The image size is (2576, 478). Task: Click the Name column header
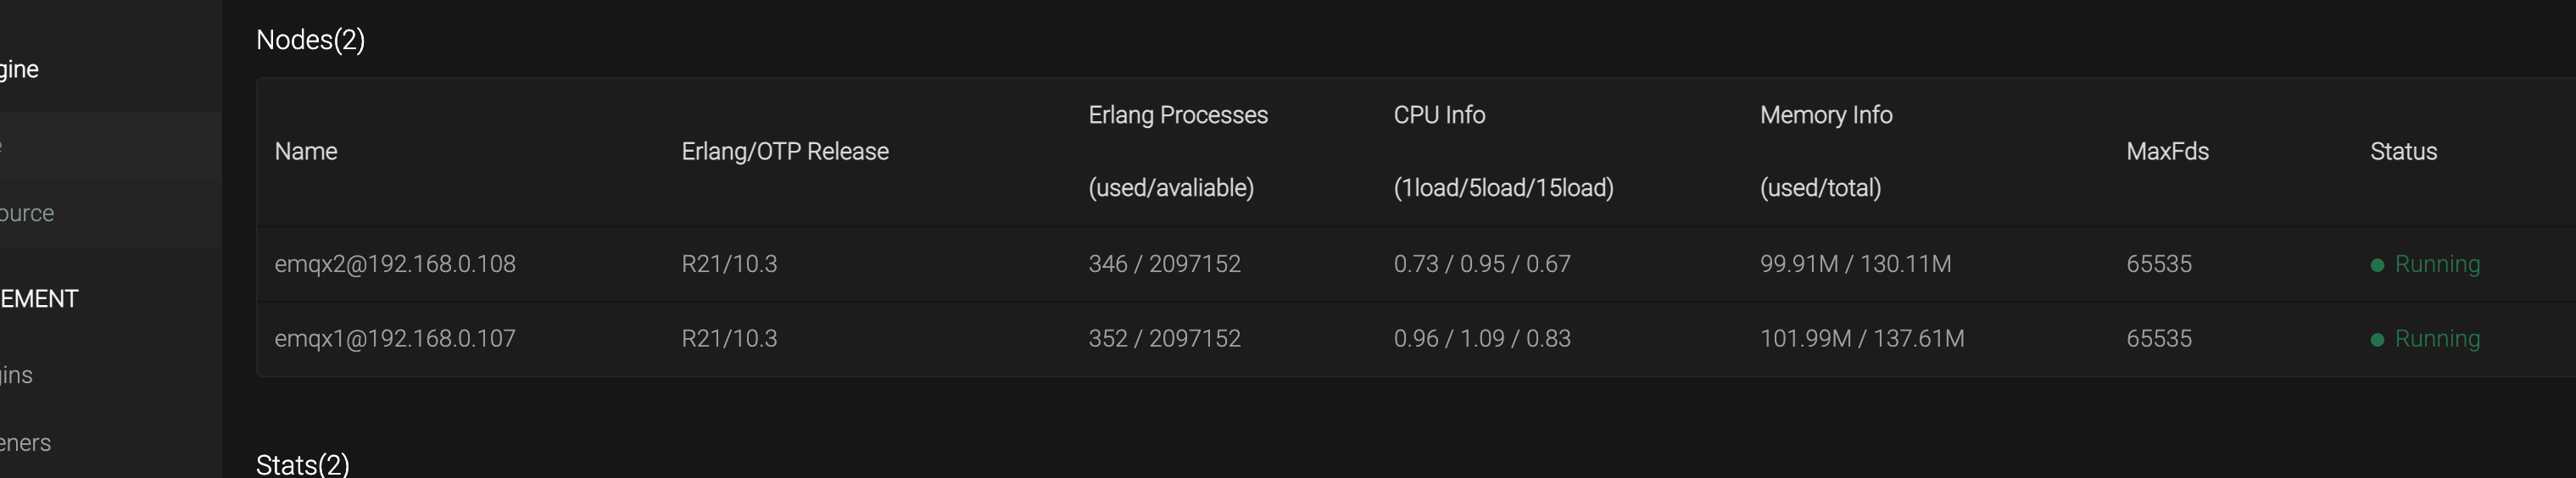tap(306, 151)
